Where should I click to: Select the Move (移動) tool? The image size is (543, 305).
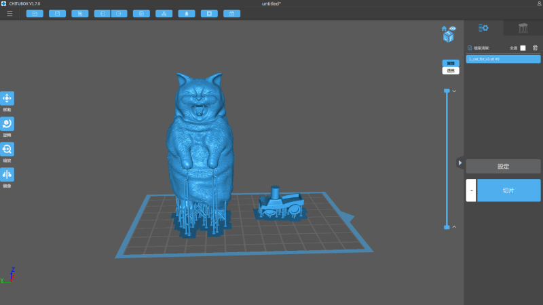[7, 98]
